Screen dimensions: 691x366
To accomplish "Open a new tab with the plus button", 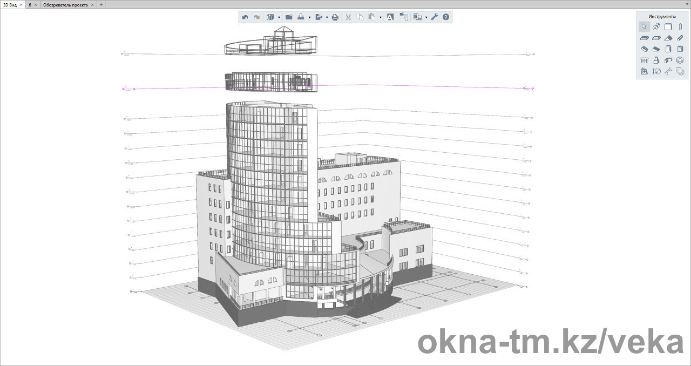I will (x=100, y=4).
